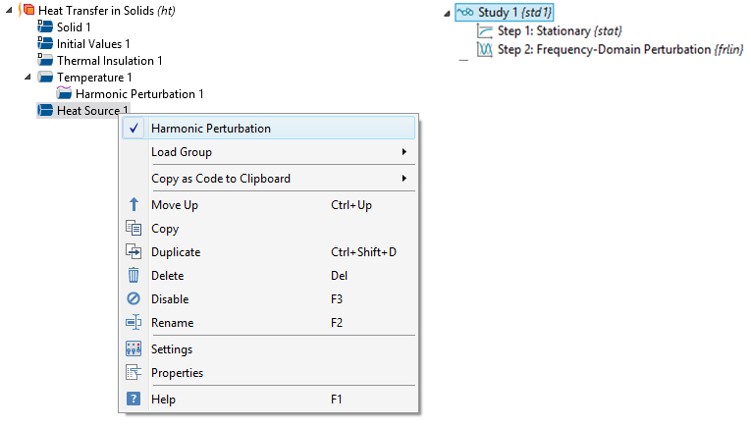
Task: Open Copy as Code to Clipboard submenu
Action: (x=221, y=179)
